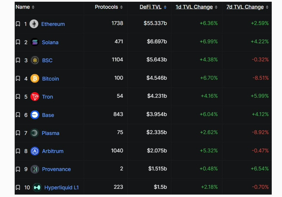Sort by 1d TVL Change arrows
Viewport: 282px width, 197px height.
coord(216,7)
